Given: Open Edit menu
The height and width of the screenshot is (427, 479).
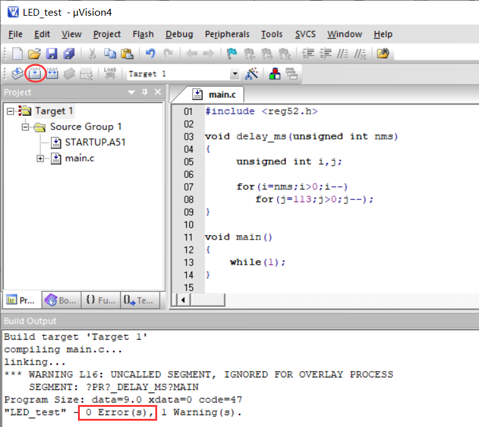Looking at the screenshot, I should tap(42, 34).
